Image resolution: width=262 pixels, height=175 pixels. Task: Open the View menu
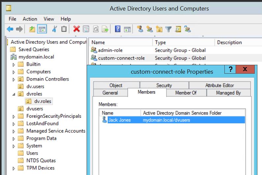(x=49, y=19)
